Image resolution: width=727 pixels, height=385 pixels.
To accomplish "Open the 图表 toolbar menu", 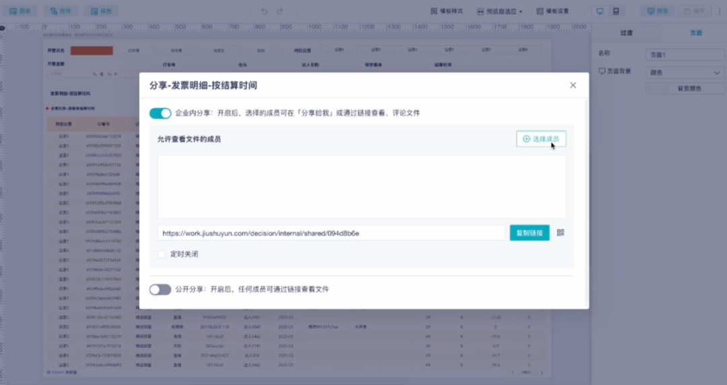I will [x=20, y=11].
